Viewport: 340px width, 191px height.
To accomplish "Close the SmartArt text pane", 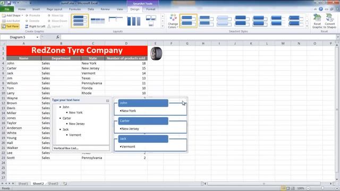I will pyautogui.click(x=107, y=101).
